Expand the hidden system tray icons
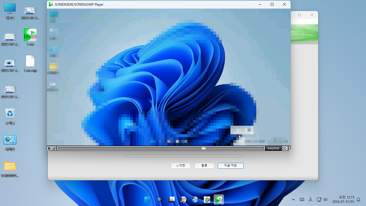This screenshot has height=206, width=366. click(293, 200)
